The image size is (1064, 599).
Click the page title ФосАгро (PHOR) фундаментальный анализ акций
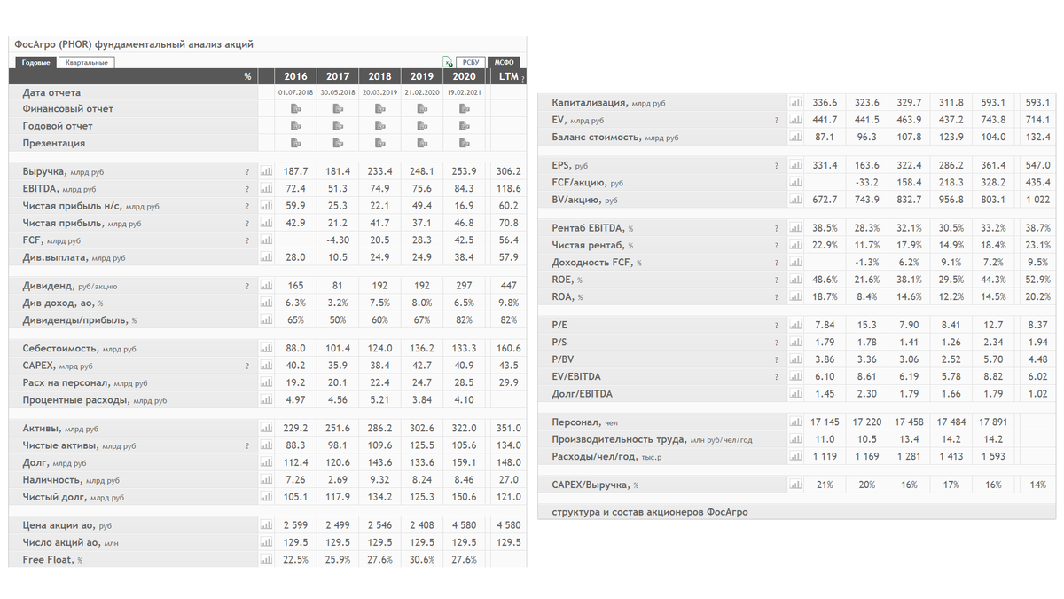(135, 43)
